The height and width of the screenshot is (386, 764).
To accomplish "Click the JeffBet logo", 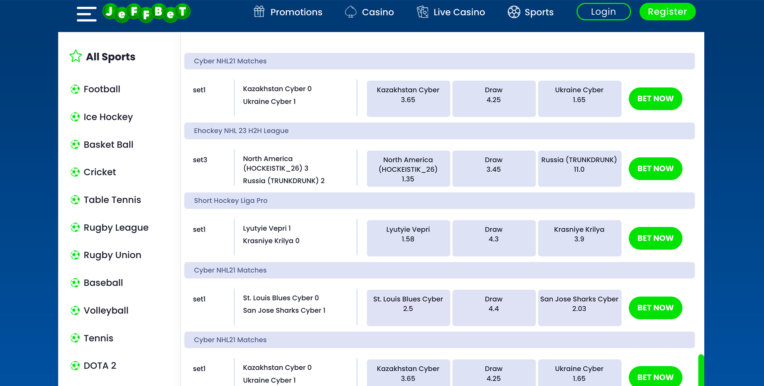I will [146, 12].
